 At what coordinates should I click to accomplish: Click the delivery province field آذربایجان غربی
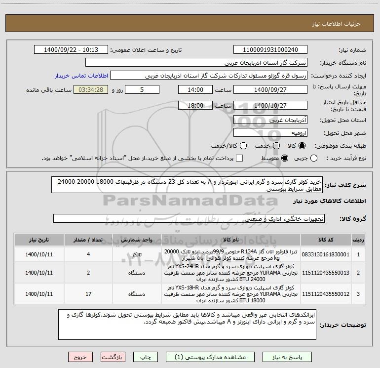270,120
